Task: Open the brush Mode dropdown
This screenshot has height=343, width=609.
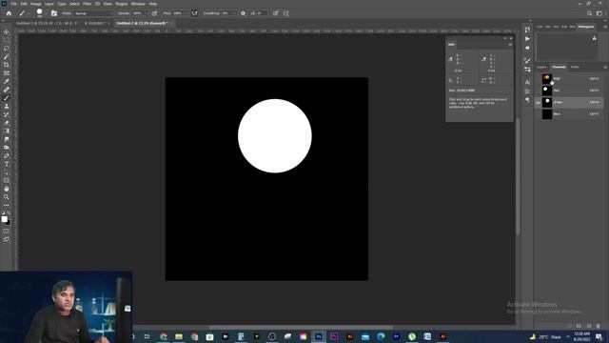Action: [x=93, y=13]
